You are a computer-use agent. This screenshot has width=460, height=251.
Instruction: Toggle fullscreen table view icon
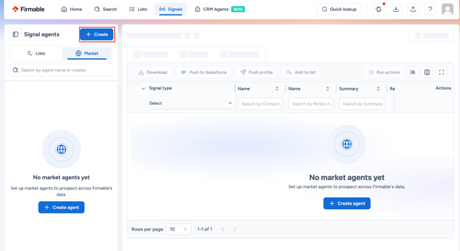click(x=441, y=72)
